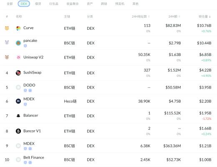Click the Balancer logo icon

18,116
